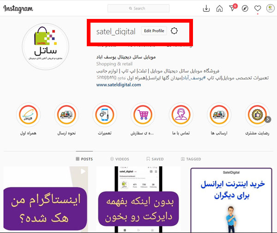
Task: Open profile avatar menu in top bar
Action: pyautogui.click(x=270, y=8)
